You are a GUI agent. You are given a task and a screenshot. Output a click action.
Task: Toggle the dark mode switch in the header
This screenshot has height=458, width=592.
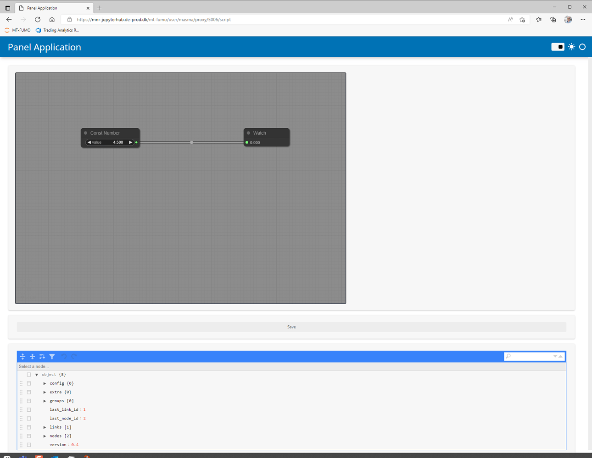(x=557, y=47)
